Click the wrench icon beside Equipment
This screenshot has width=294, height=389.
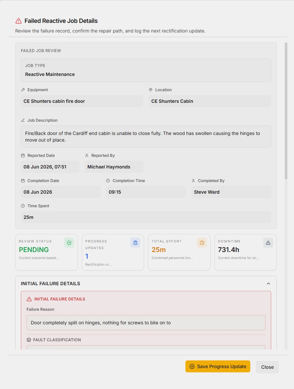tap(23, 90)
